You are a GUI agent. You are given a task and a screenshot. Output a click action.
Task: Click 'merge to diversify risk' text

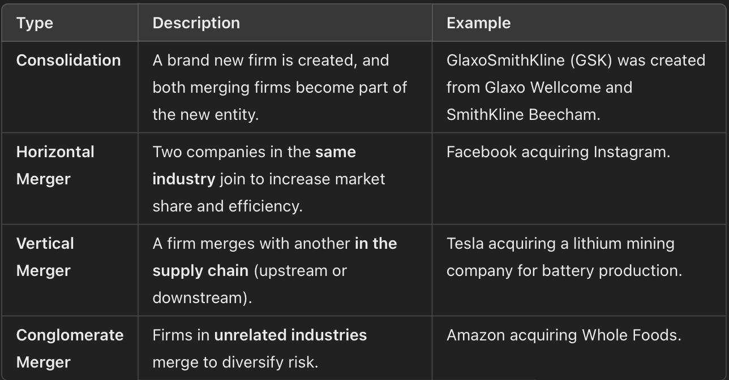pos(234,362)
